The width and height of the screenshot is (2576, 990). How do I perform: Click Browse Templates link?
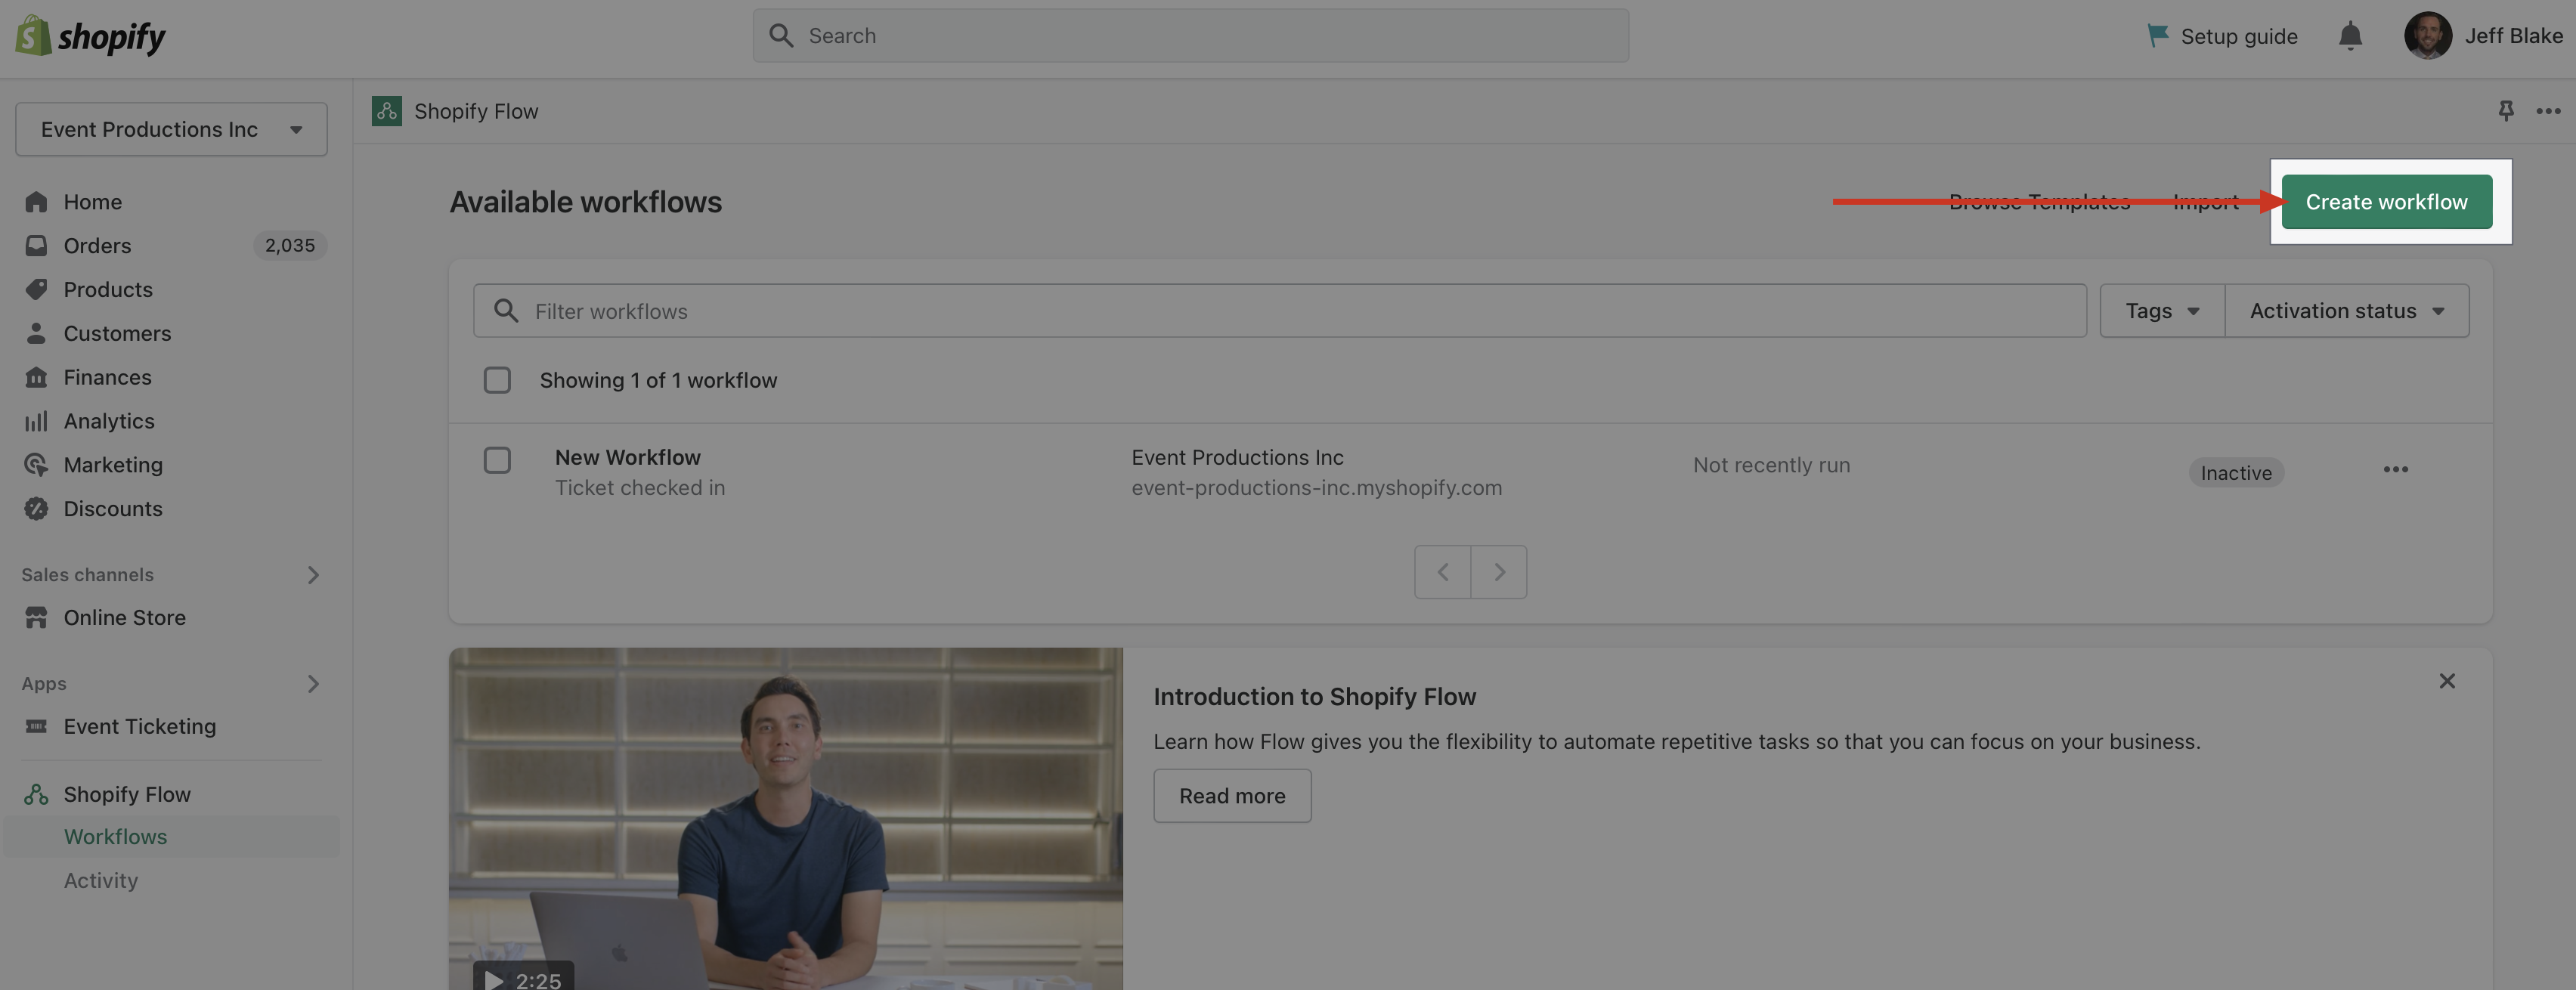pyautogui.click(x=2039, y=202)
